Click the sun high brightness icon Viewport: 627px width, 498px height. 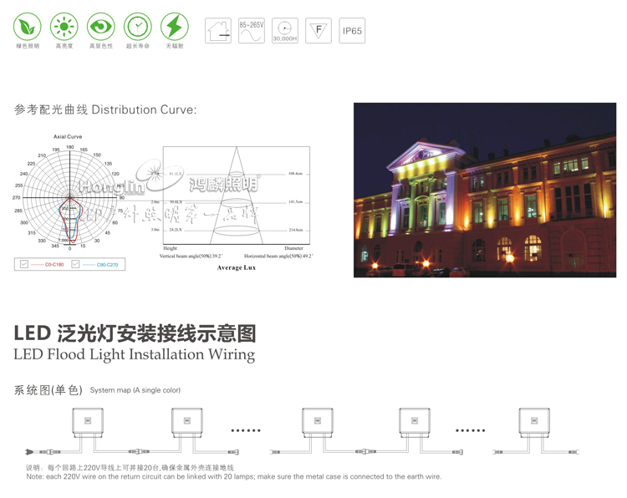(64, 27)
